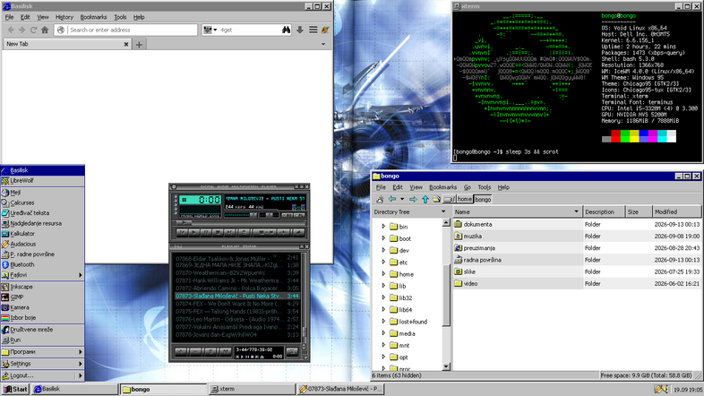The height and width of the screenshot is (396, 704).
Task: Open the Directory Tree side pane dropdown
Action: pyautogui.click(x=443, y=211)
